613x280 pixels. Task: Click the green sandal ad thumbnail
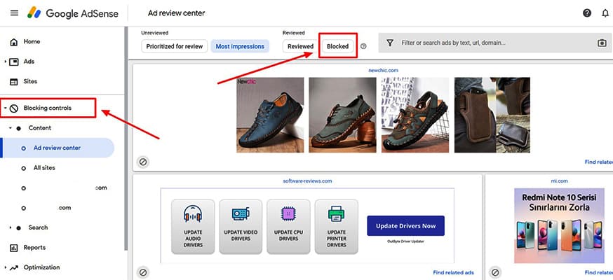[415, 115]
